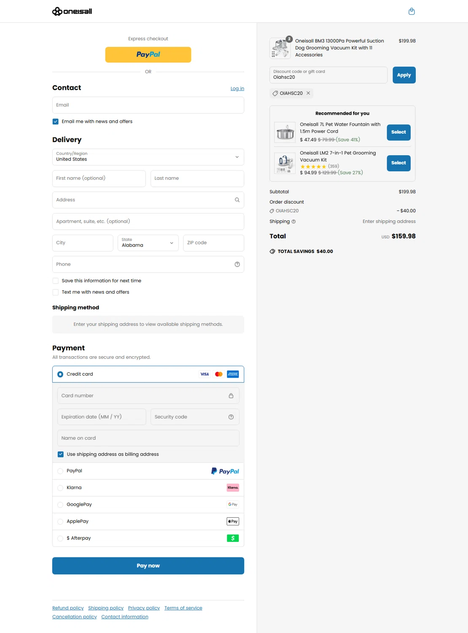This screenshot has width=468, height=633.
Task: Focus the Last name field
Action: click(197, 179)
